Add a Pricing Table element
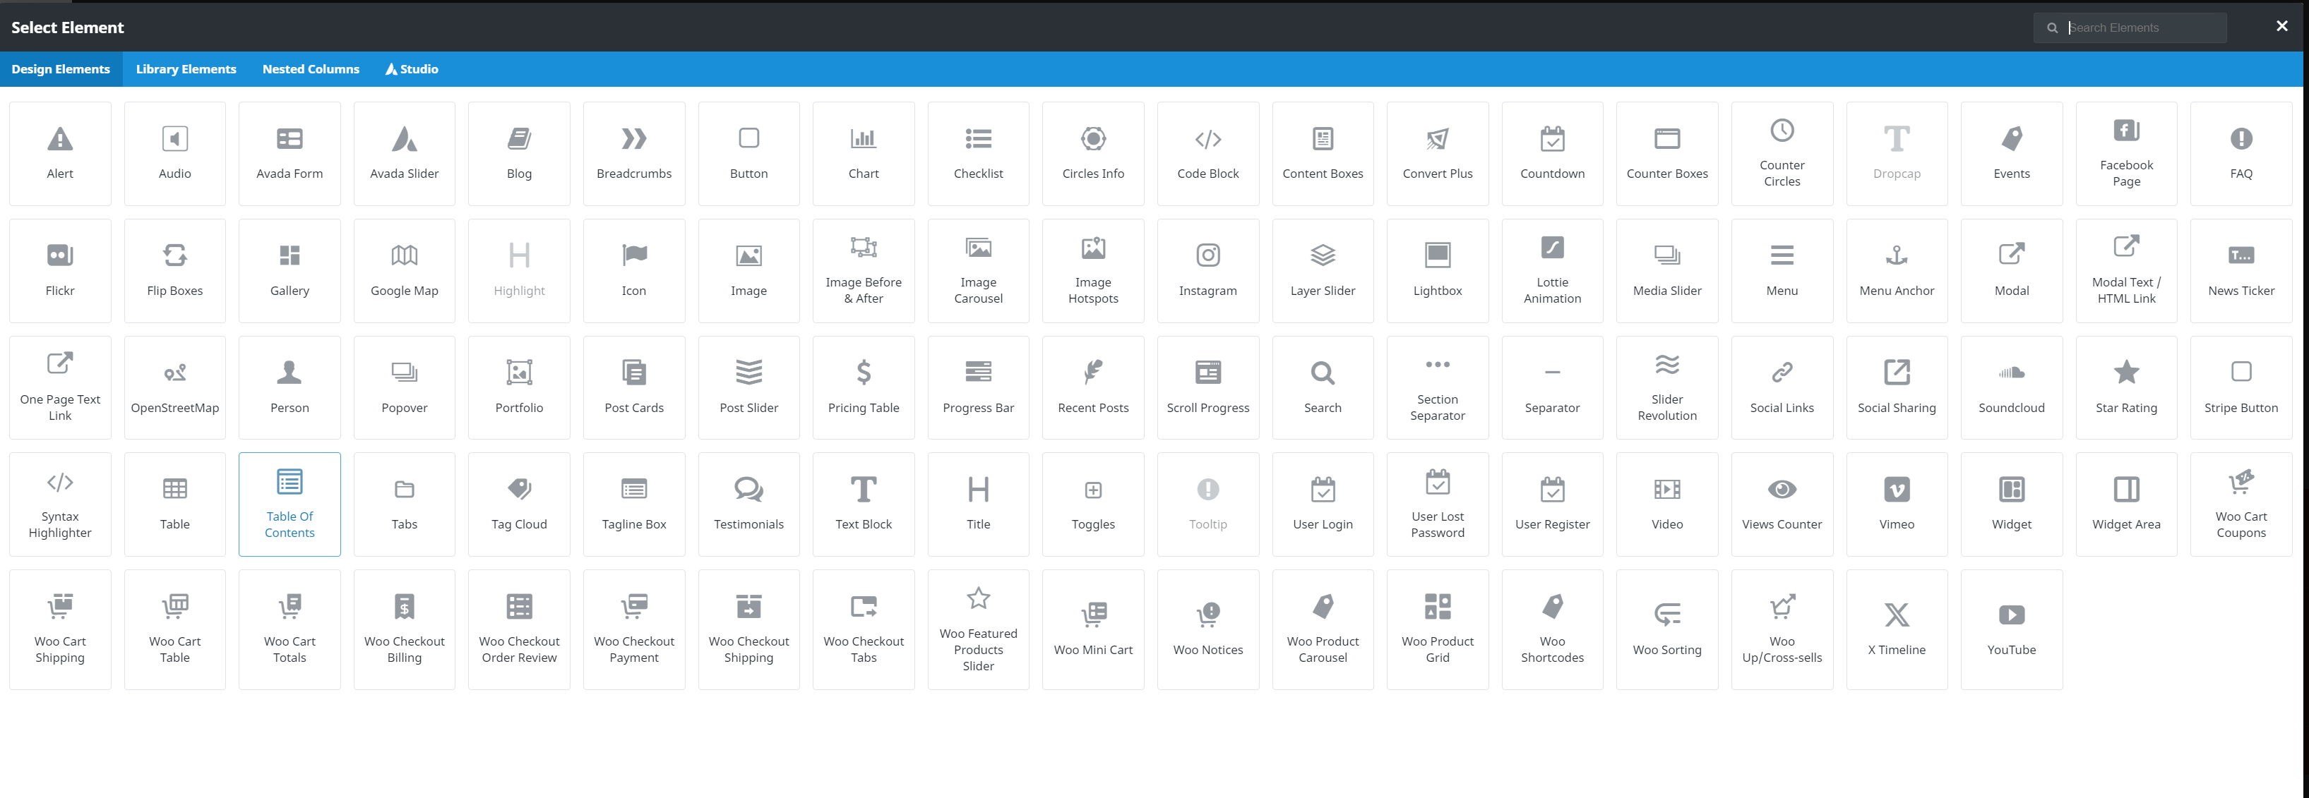 863,387
